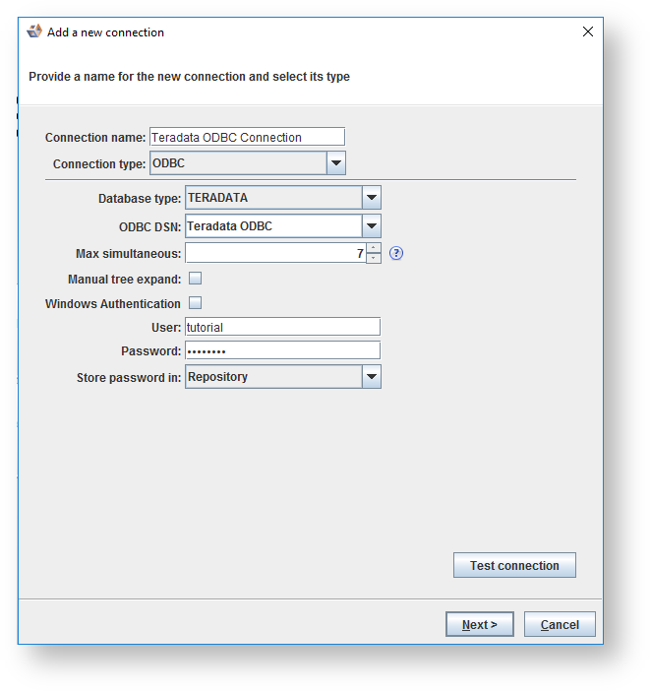Decrease the Max simultaneous value

[374, 258]
